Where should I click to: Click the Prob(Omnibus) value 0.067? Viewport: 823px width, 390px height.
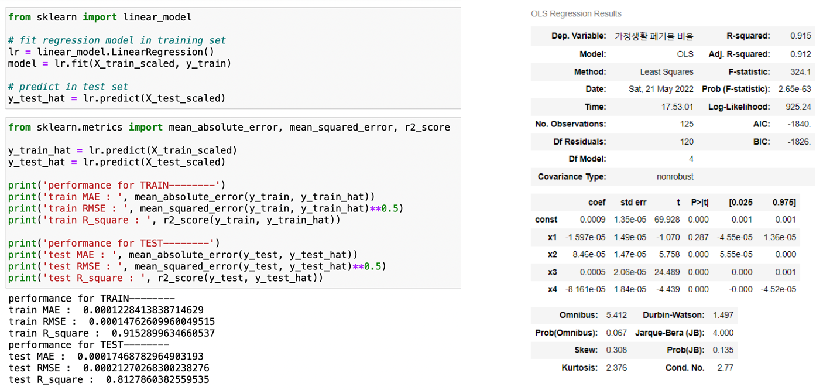tap(617, 333)
